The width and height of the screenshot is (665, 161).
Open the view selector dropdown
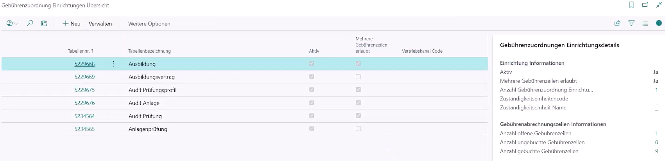(13, 23)
